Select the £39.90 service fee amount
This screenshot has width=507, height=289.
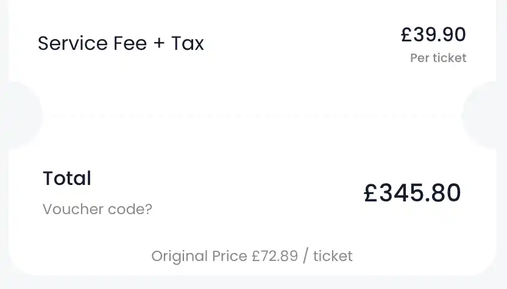(433, 35)
